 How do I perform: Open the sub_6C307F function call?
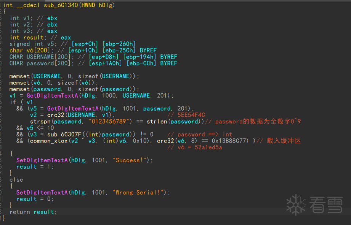(64, 135)
